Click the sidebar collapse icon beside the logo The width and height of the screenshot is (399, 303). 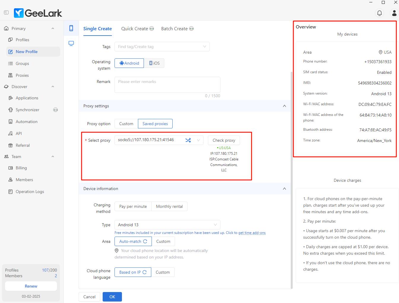coord(6,13)
